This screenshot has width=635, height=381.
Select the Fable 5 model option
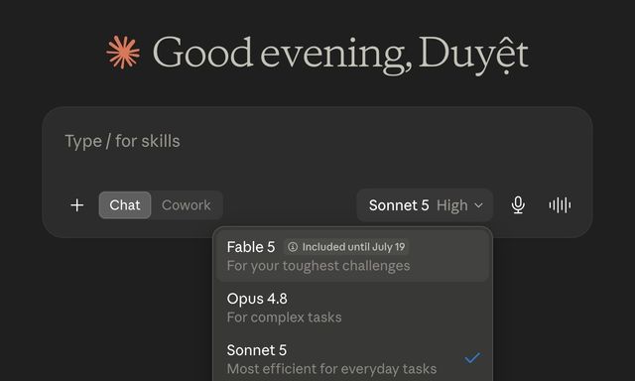[x=352, y=256]
